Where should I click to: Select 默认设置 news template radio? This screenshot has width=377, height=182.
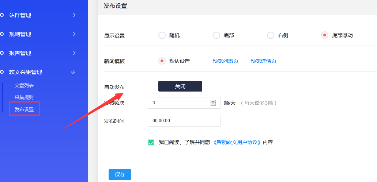coord(162,61)
